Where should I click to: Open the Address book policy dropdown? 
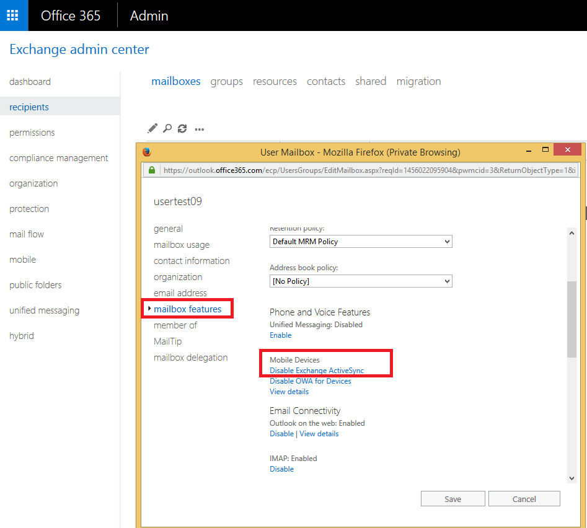(x=361, y=281)
